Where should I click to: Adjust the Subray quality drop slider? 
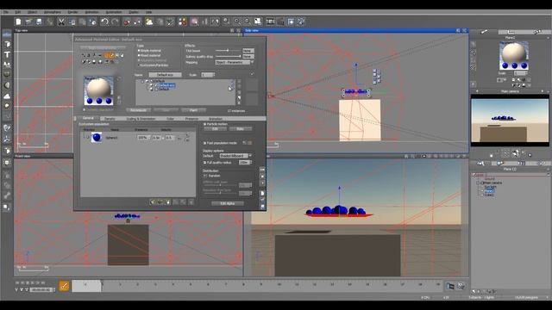pyautogui.click(x=229, y=56)
